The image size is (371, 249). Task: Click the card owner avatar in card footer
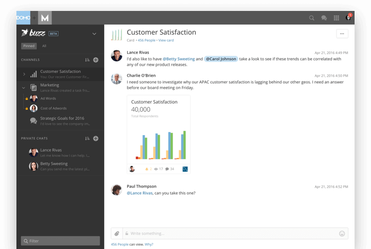[132, 169]
